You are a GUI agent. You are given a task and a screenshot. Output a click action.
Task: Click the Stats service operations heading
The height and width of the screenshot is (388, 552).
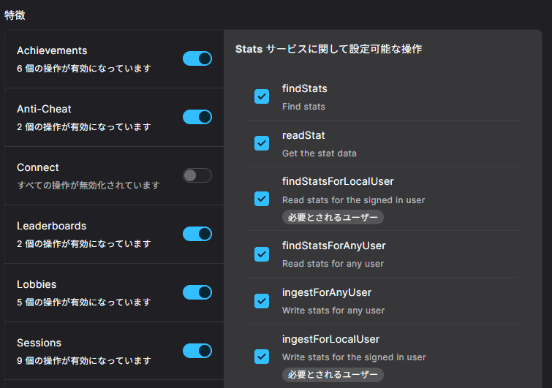click(x=328, y=49)
